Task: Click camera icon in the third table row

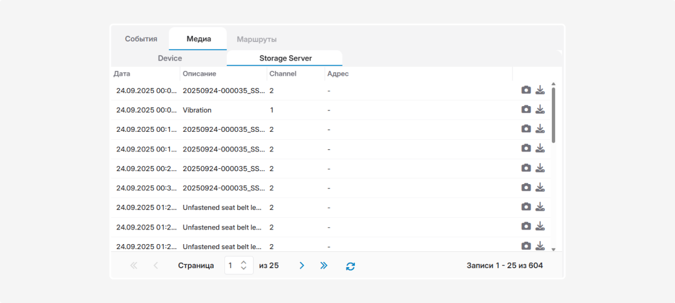Action: pyautogui.click(x=526, y=129)
